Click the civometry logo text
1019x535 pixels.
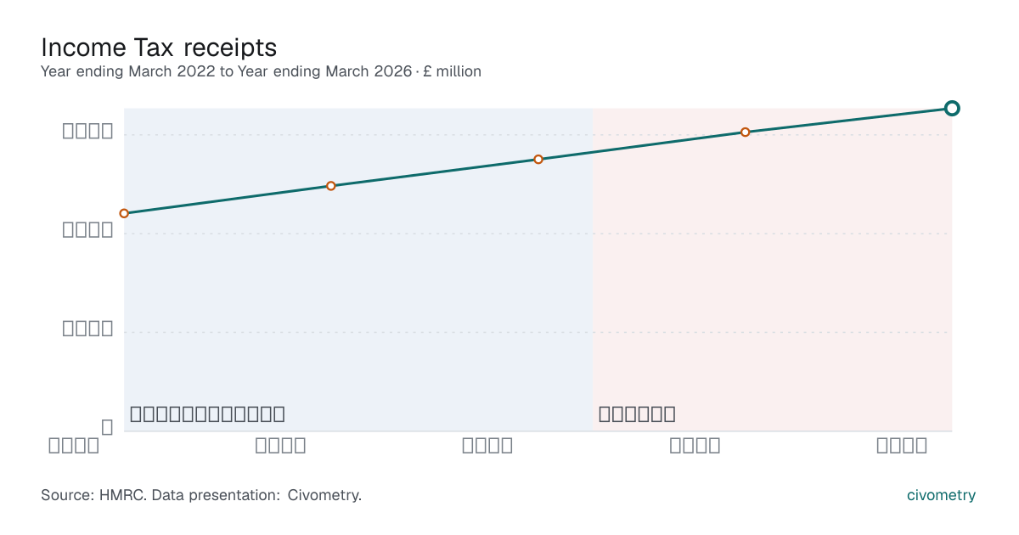tap(941, 495)
